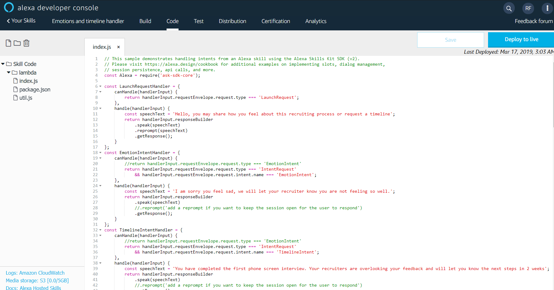554x290 pixels.
Task: Open the RF user profile avatar
Action: point(528,8)
